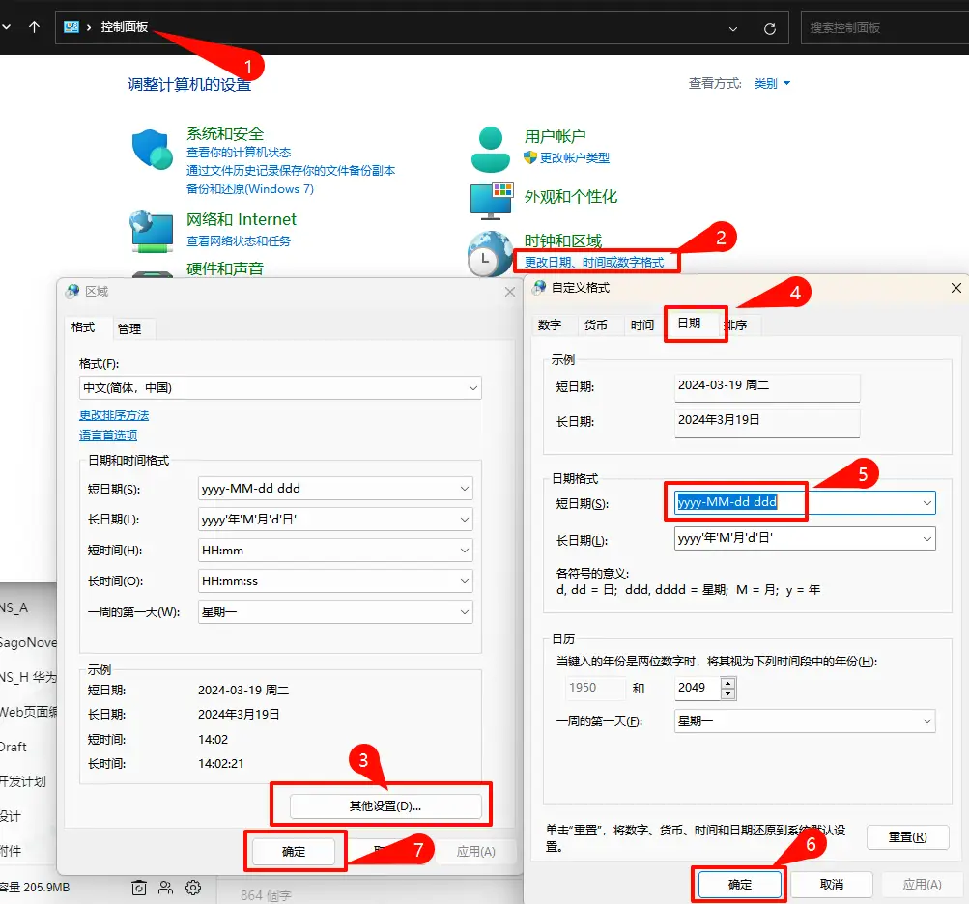Viewport: 969px width, 904px height.
Task: Refresh the Control Panel view
Action: [770, 27]
